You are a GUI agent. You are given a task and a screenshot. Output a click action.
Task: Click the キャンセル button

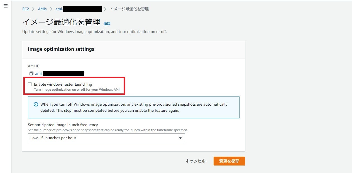[x=195, y=161]
